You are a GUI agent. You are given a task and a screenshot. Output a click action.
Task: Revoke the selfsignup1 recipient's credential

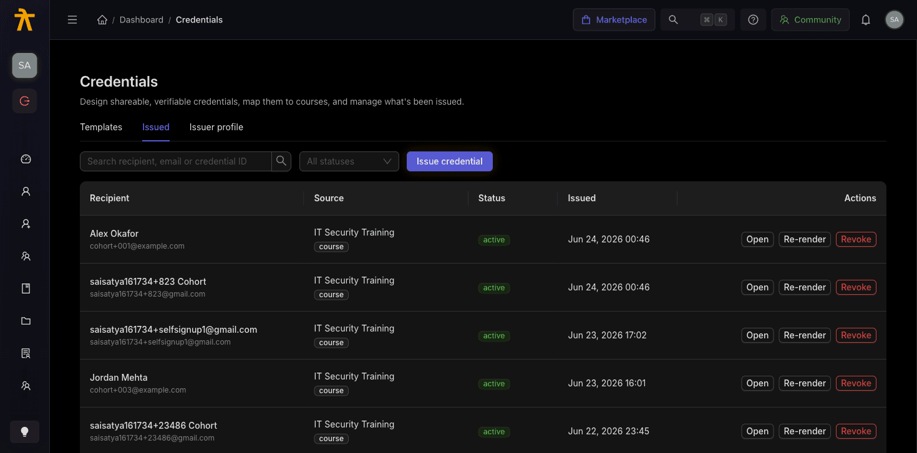[x=856, y=335]
